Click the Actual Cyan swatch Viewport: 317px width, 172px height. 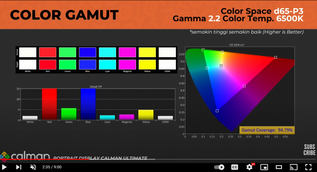(107, 52)
